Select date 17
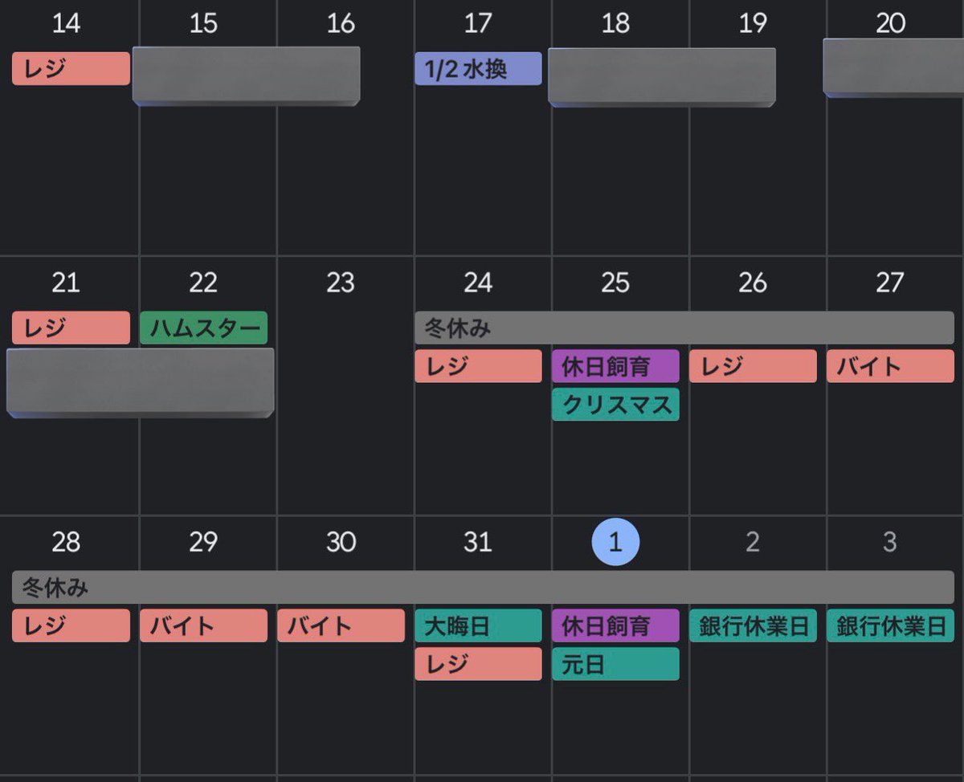Screen dimensions: 964x782 (x=478, y=23)
